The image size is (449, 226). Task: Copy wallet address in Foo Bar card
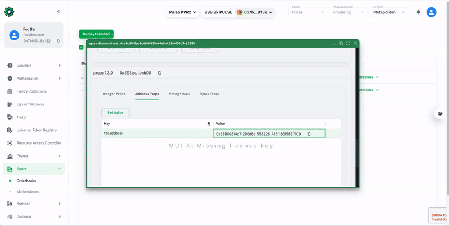pos(58,41)
